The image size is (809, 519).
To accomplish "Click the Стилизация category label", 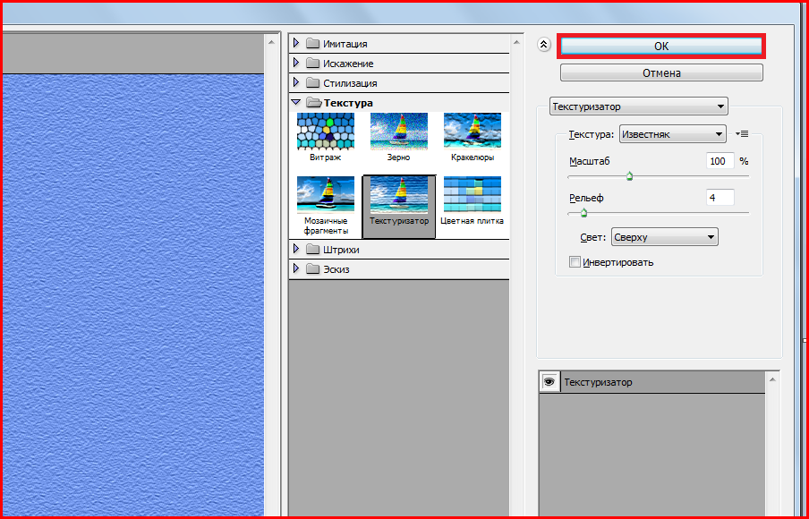I will pyautogui.click(x=350, y=83).
